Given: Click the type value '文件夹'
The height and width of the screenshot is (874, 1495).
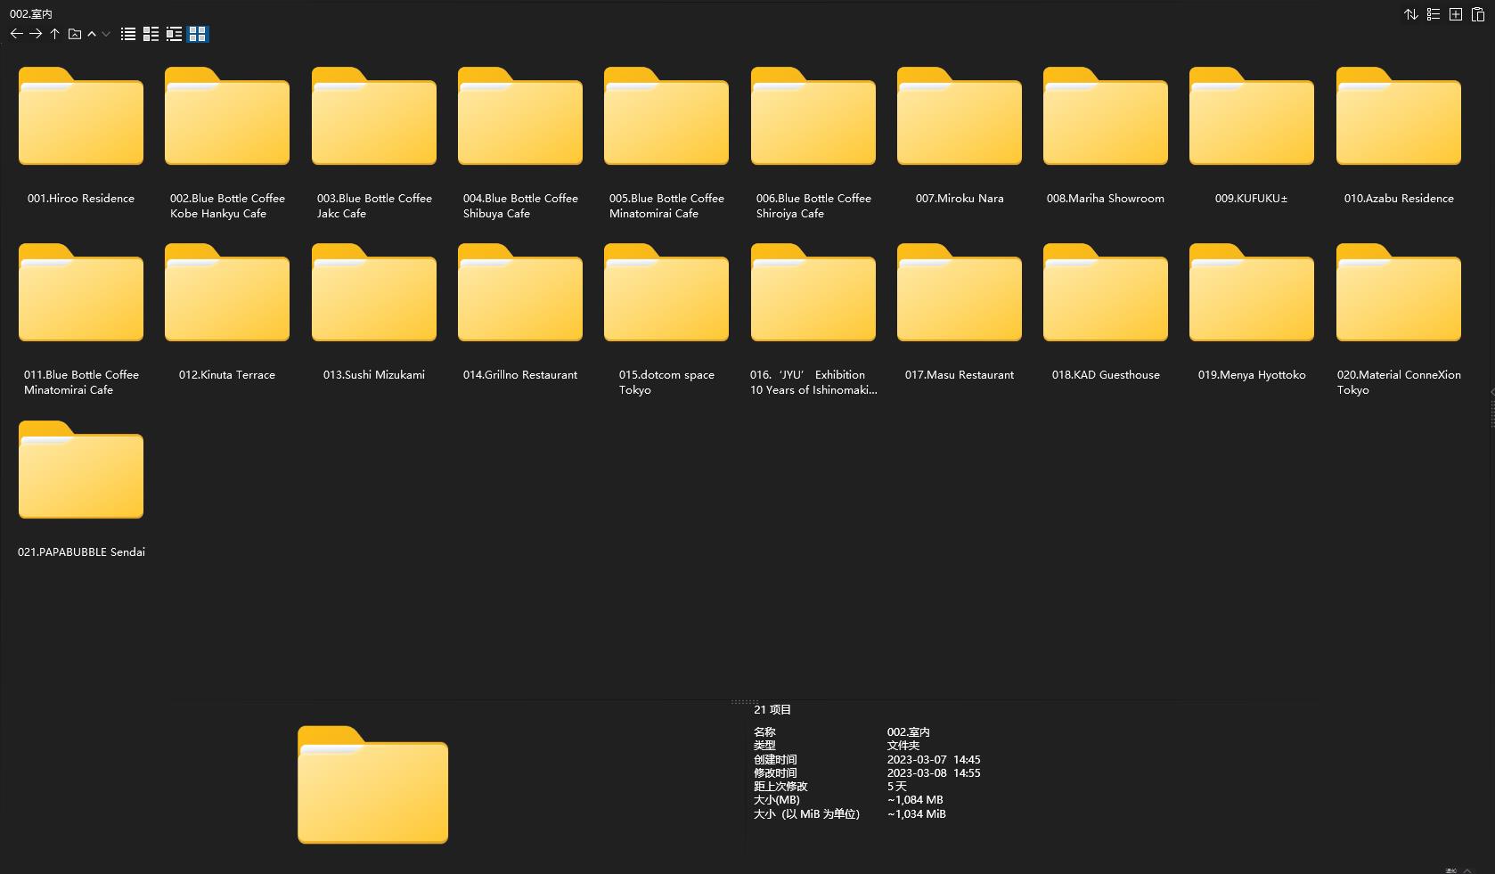Looking at the screenshot, I should (x=903, y=745).
